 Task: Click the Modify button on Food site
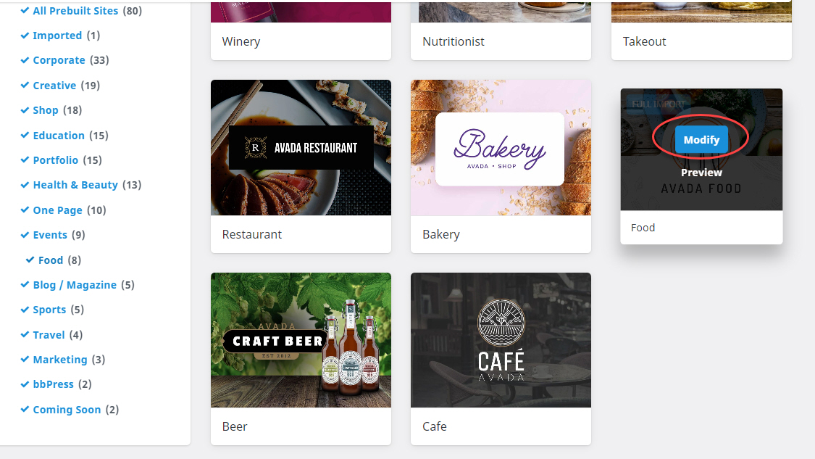click(x=701, y=139)
